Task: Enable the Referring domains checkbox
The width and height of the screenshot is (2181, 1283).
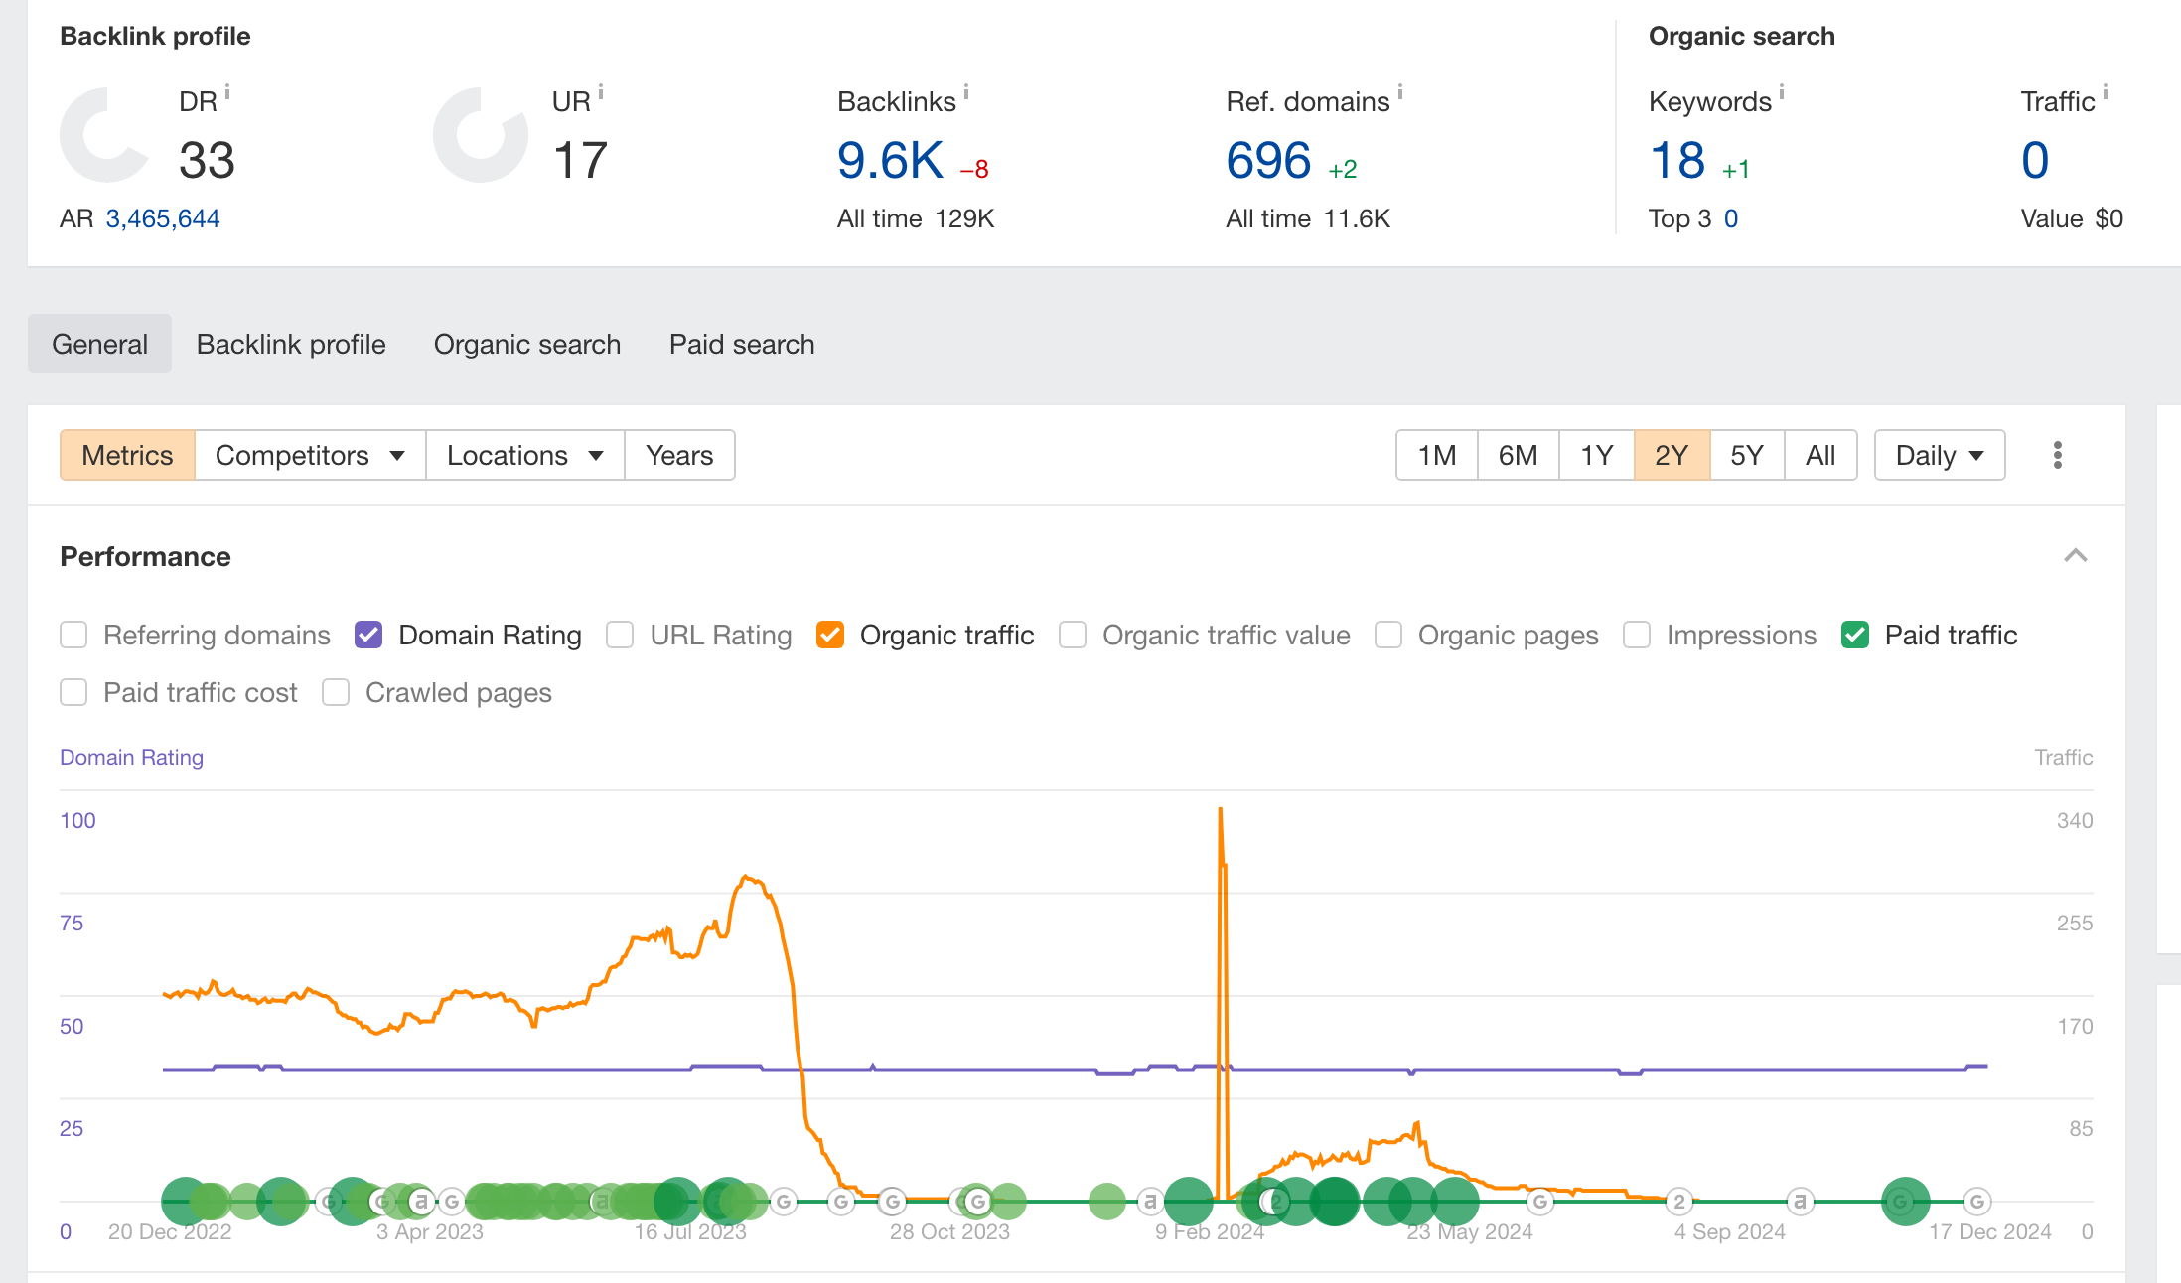Action: point(73,635)
